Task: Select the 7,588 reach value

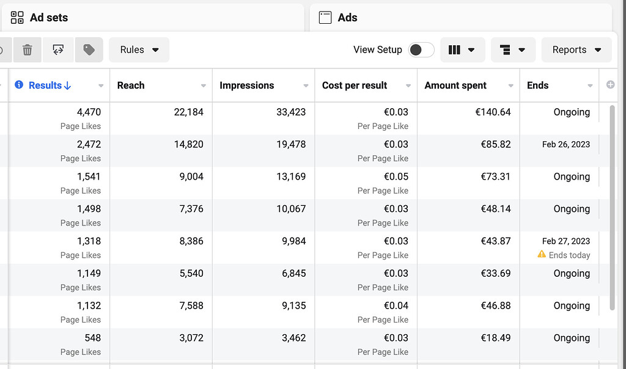Action: point(191,306)
